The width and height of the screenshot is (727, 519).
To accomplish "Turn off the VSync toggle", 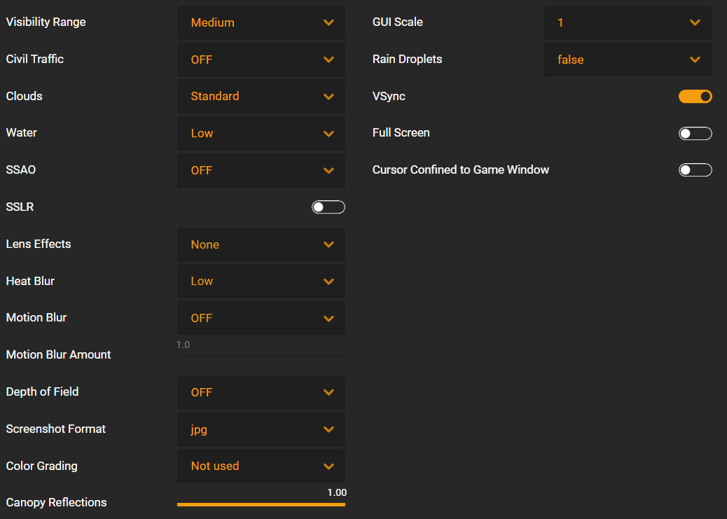I will click(695, 97).
